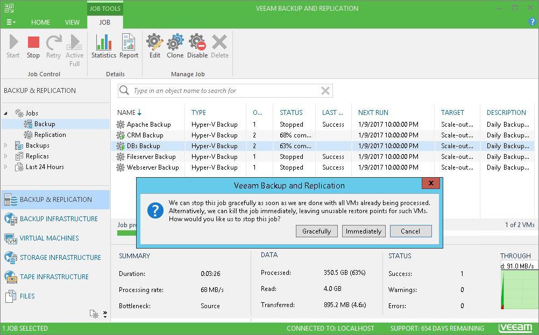
Task: Expand the Backups tree node
Action: [5, 145]
